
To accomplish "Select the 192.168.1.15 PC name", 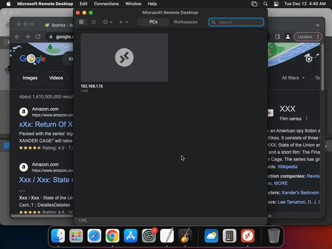I will [92, 86].
